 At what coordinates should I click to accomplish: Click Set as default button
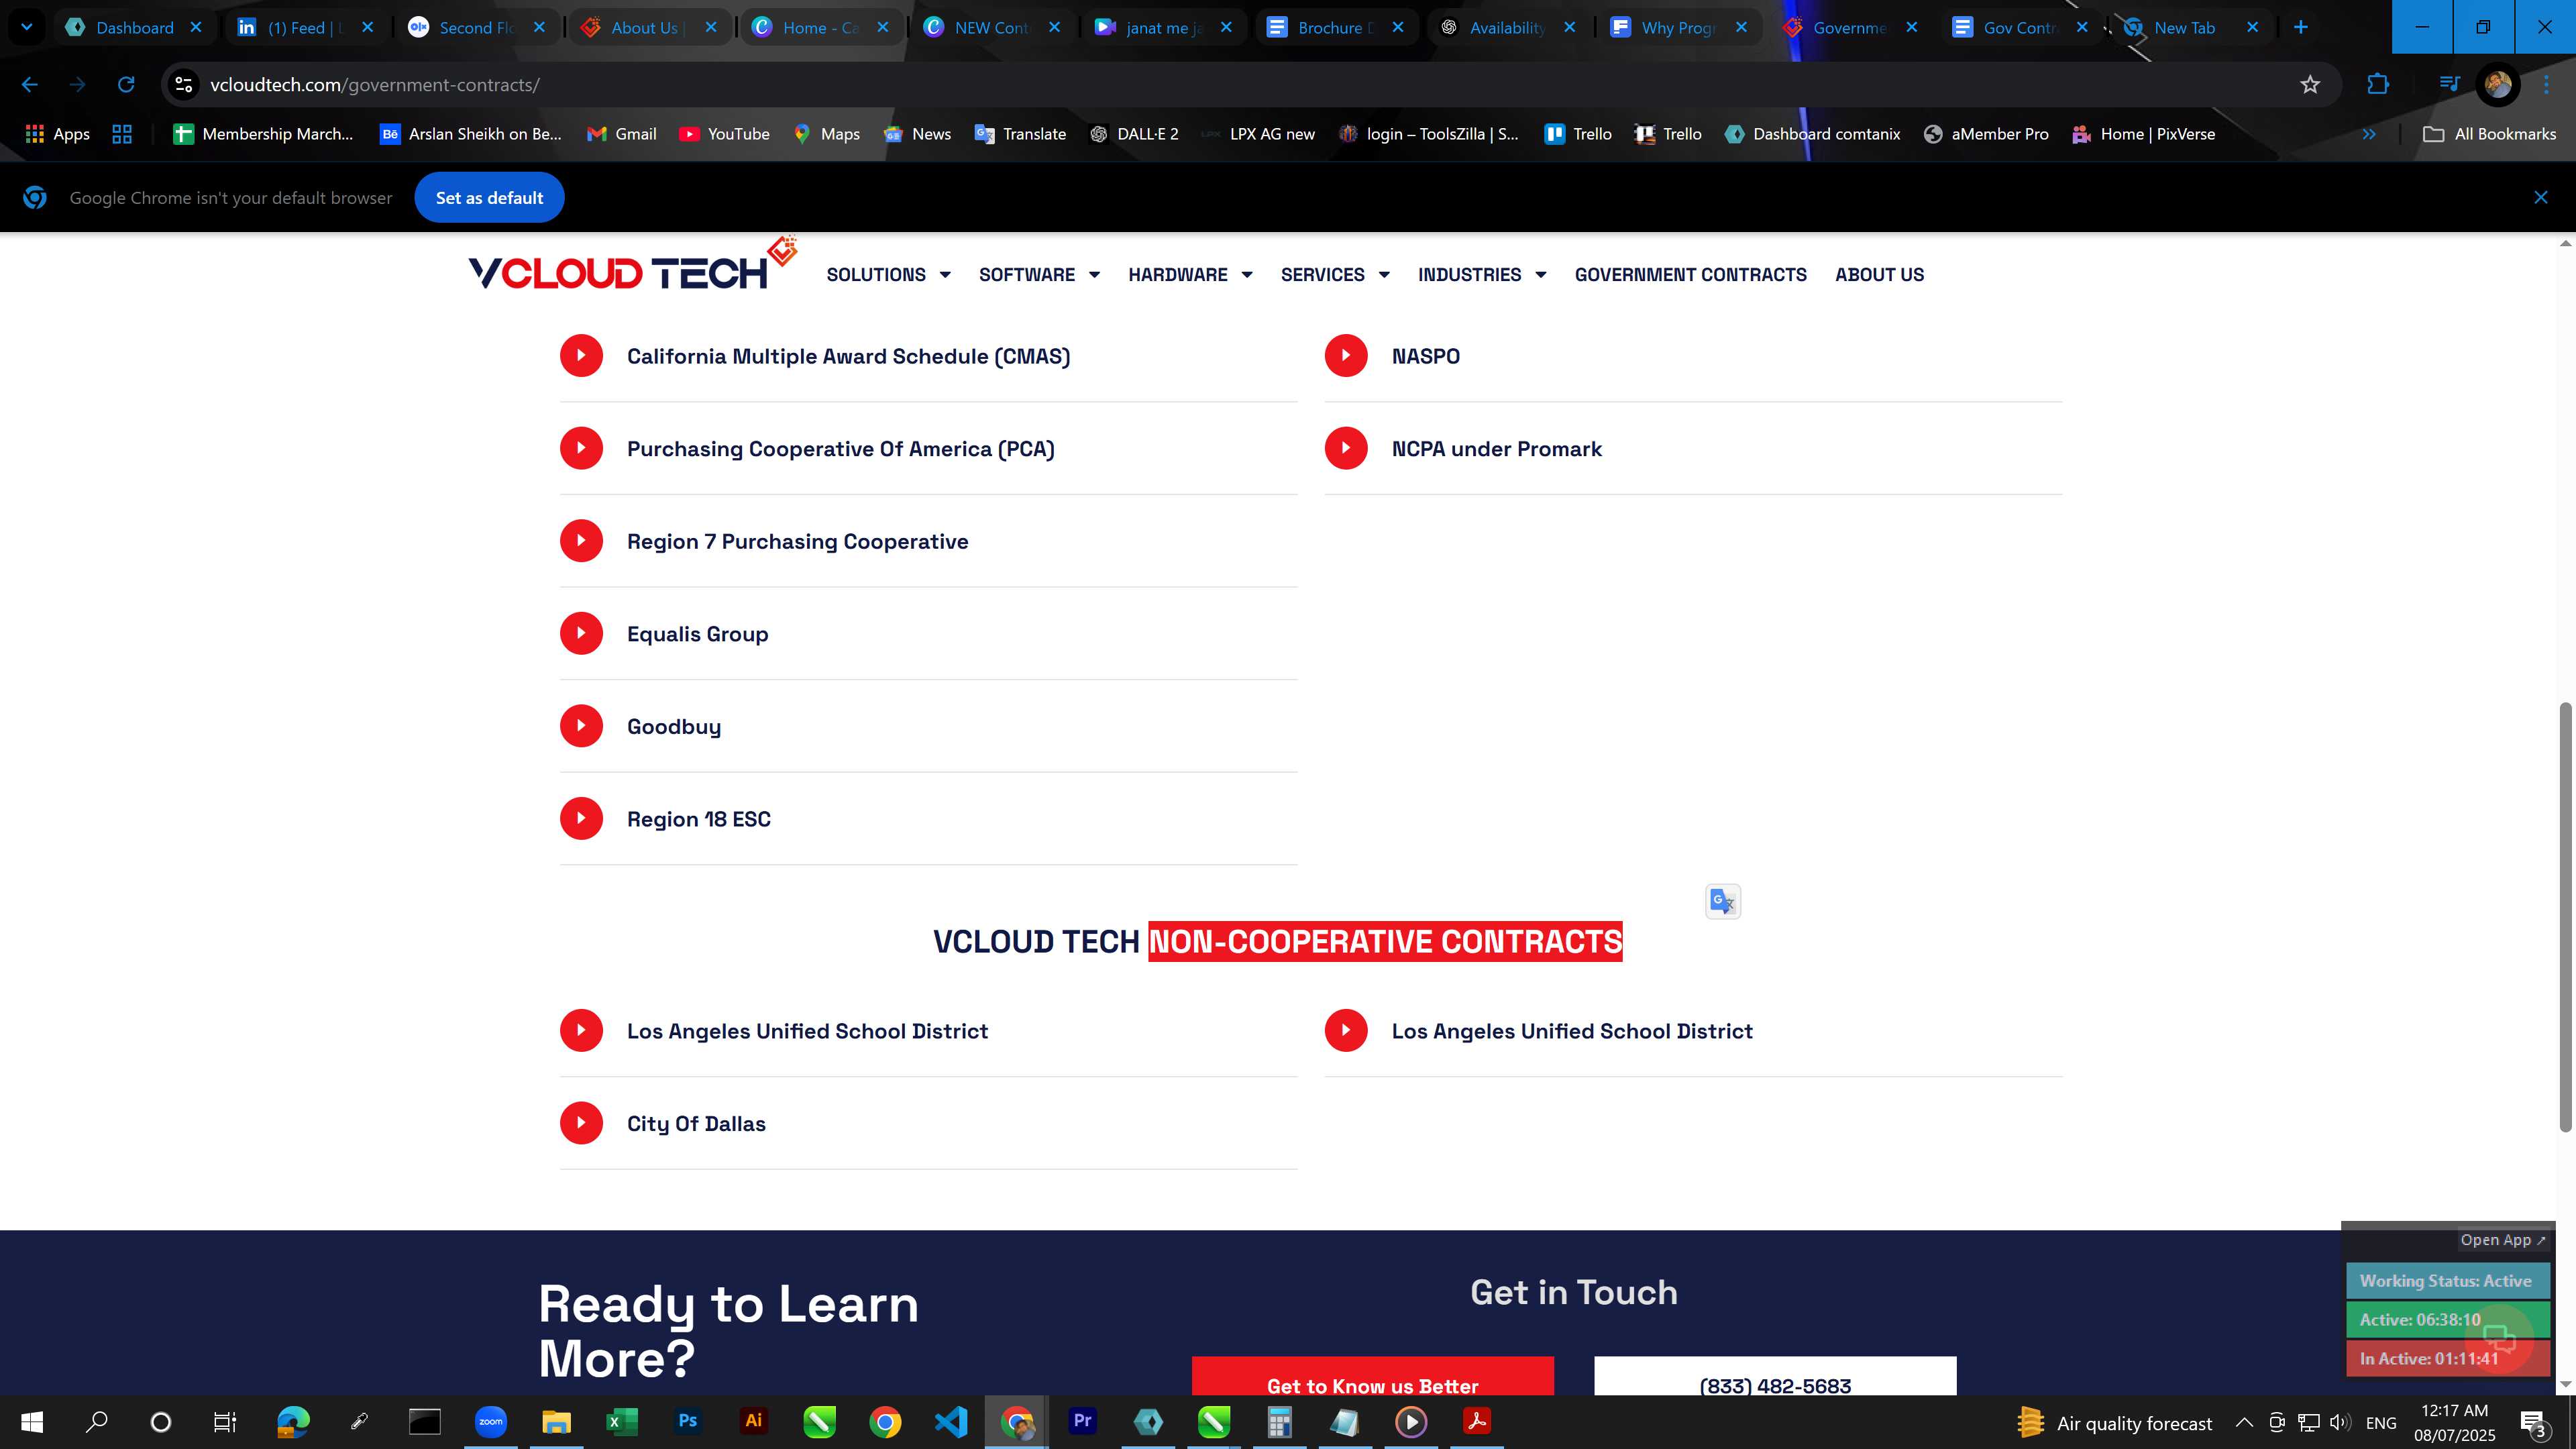[x=489, y=198]
